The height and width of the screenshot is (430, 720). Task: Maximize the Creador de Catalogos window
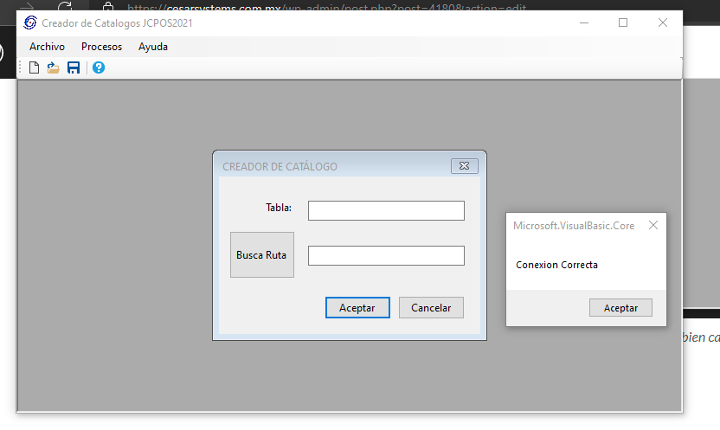(x=622, y=22)
